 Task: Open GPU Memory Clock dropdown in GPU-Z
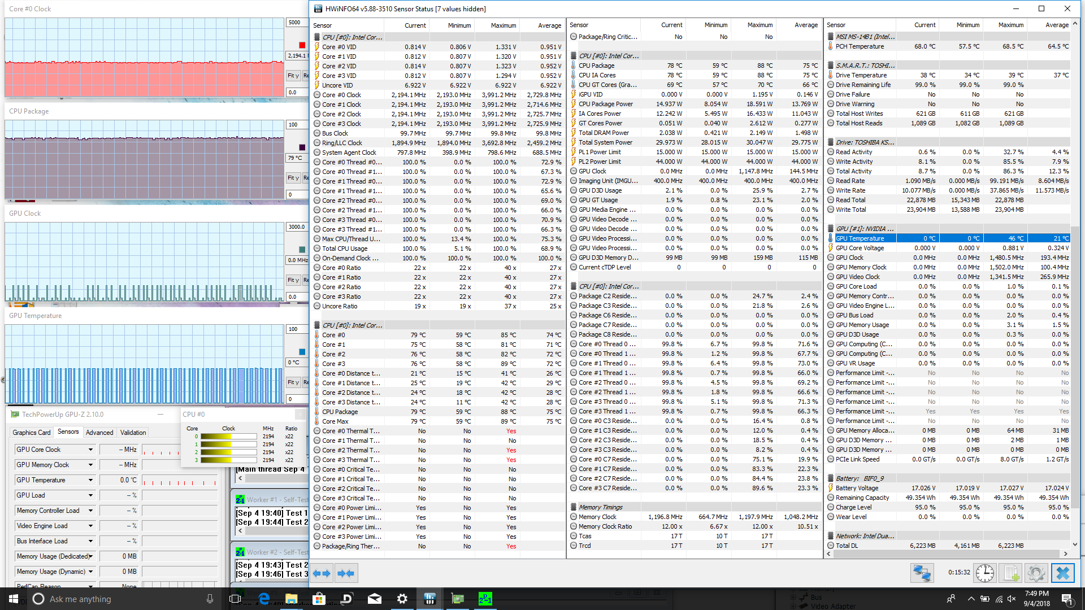[90, 465]
